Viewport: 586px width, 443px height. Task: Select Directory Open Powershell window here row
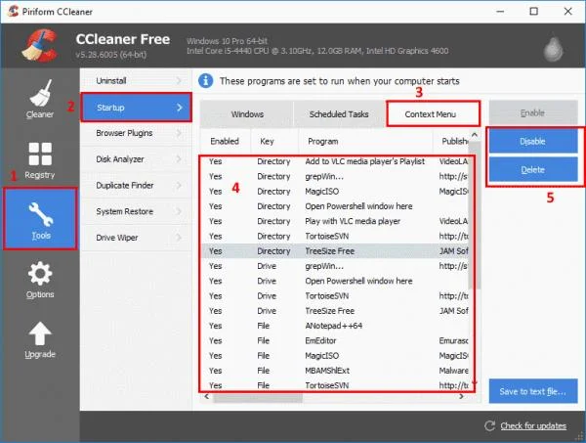click(x=335, y=206)
